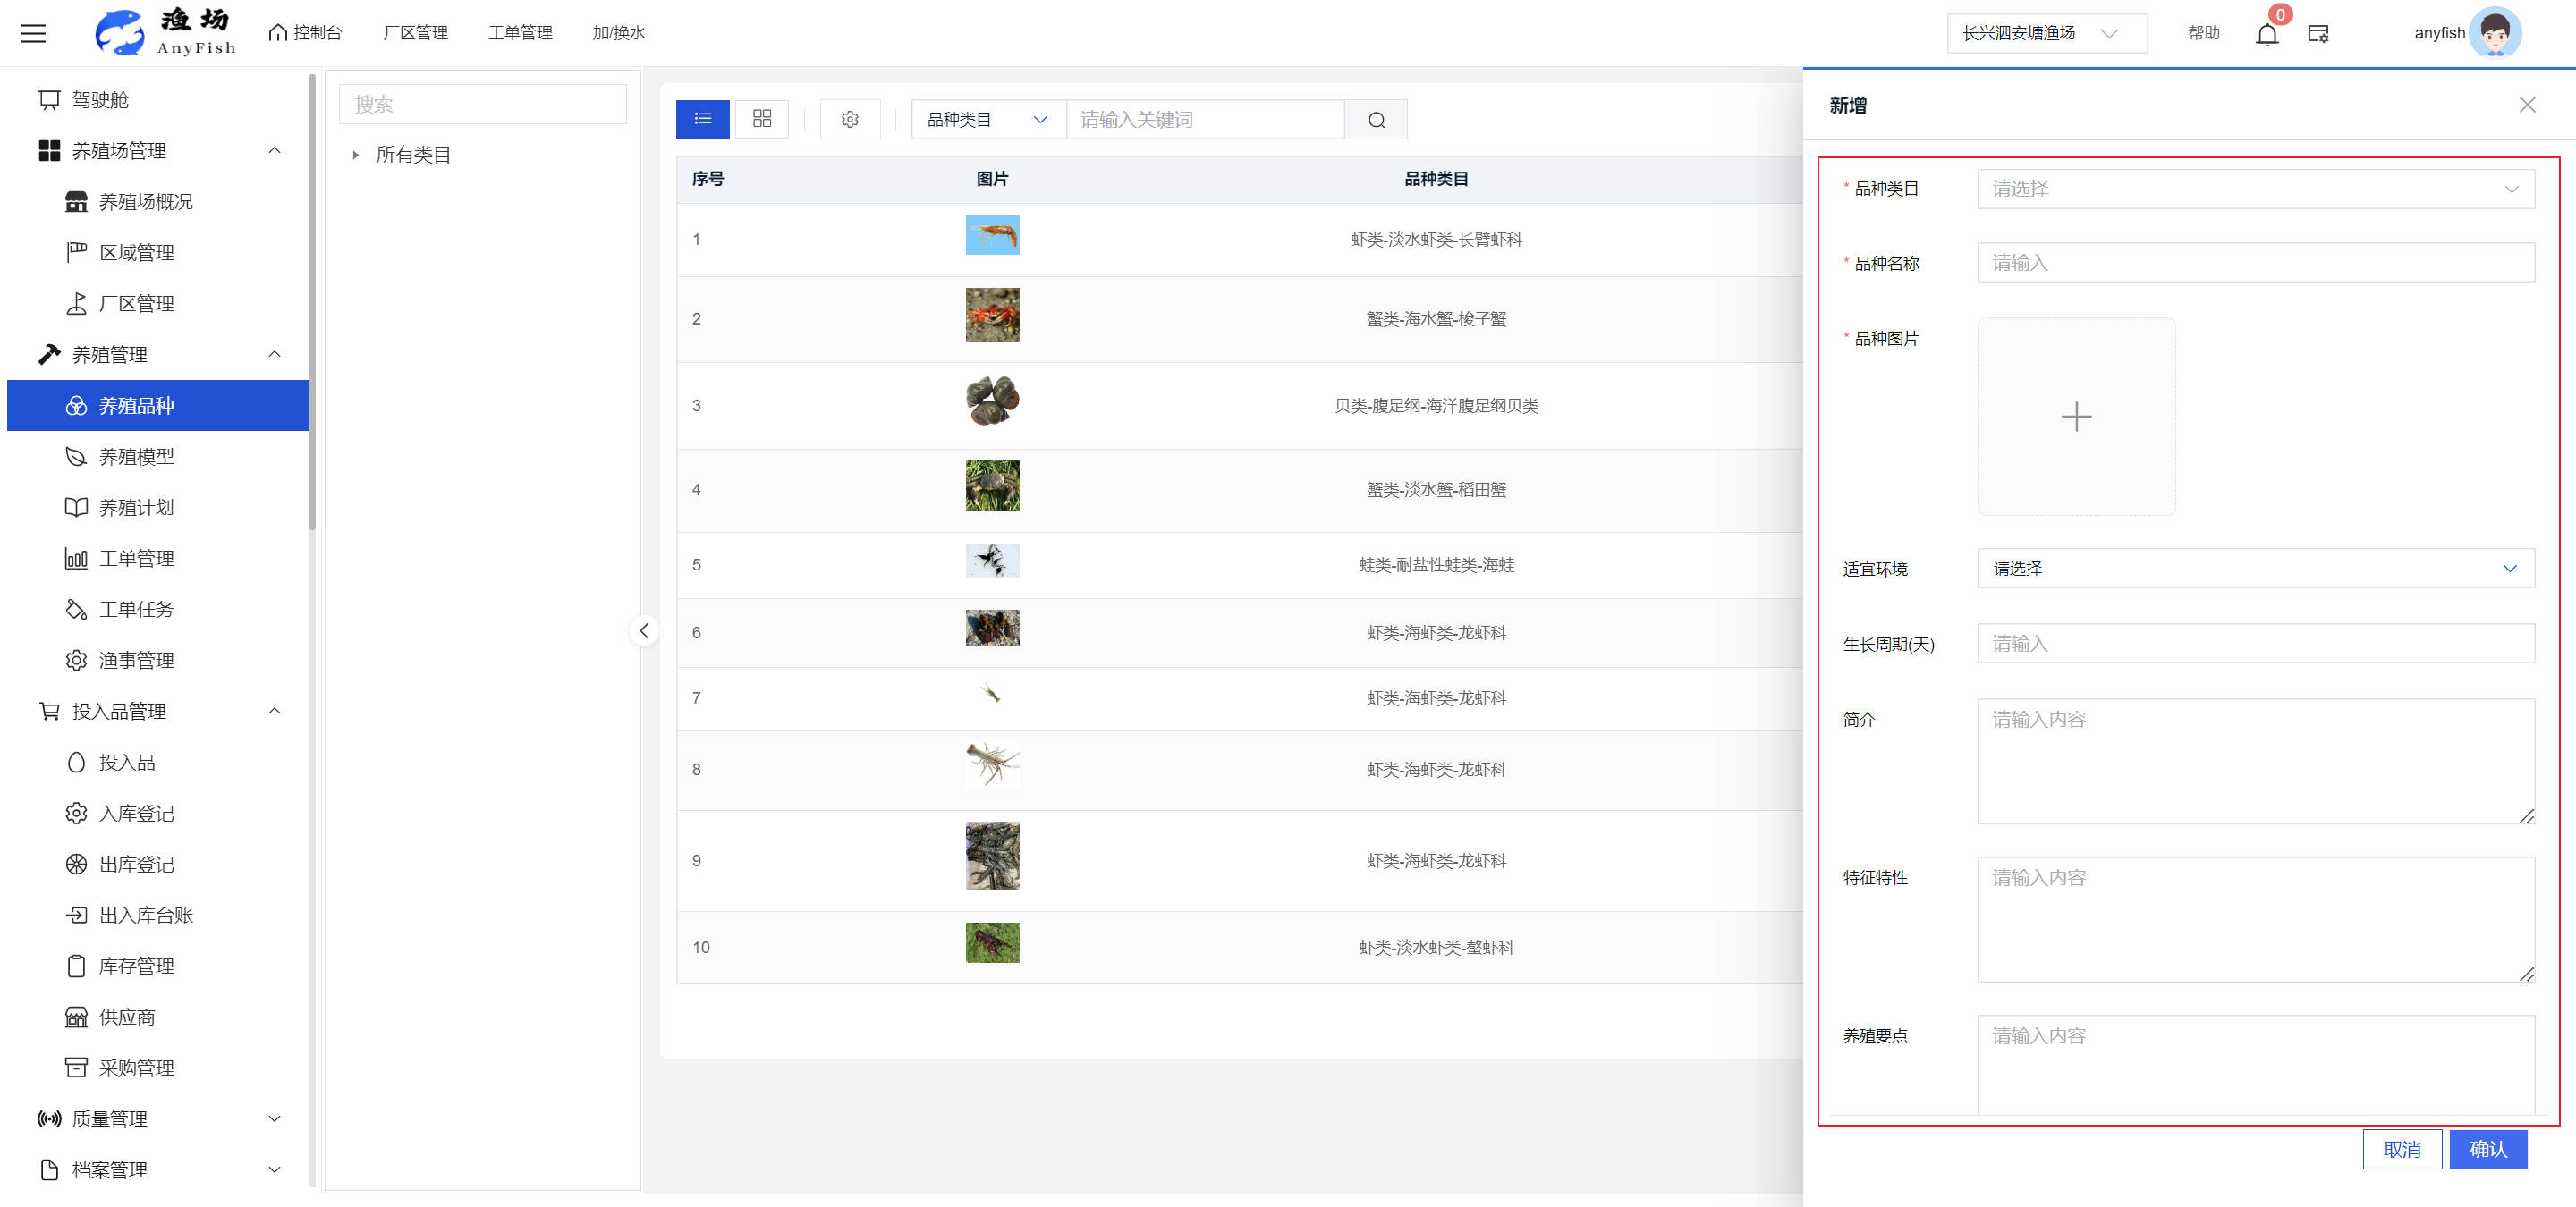Click the hamburger menu icon
Image resolution: width=2576 pixels, height=1207 pixels.
34,33
